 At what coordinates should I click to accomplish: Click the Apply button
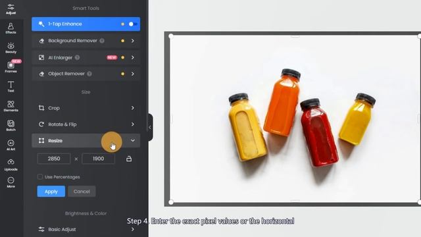pyautogui.click(x=51, y=192)
